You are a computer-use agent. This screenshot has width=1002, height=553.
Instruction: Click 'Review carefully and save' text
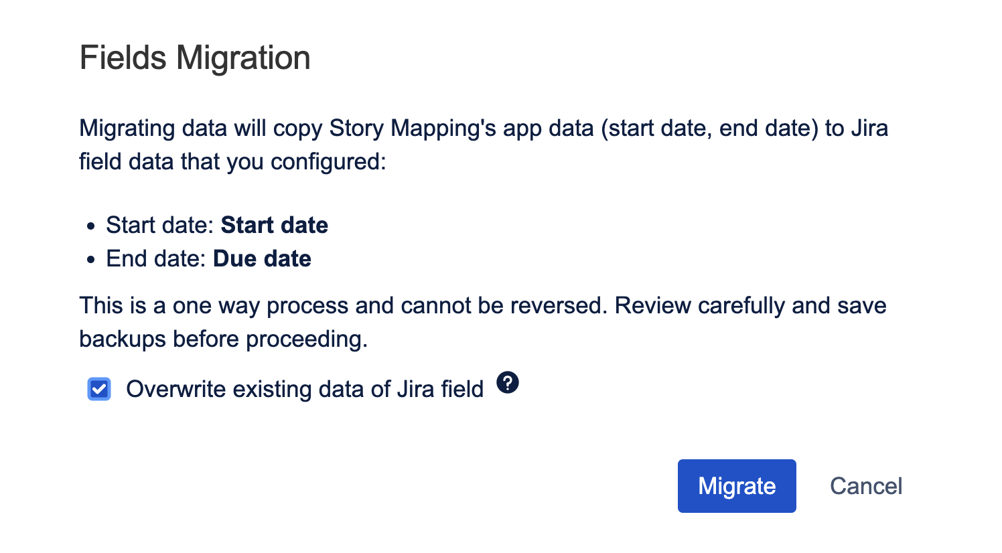(750, 305)
